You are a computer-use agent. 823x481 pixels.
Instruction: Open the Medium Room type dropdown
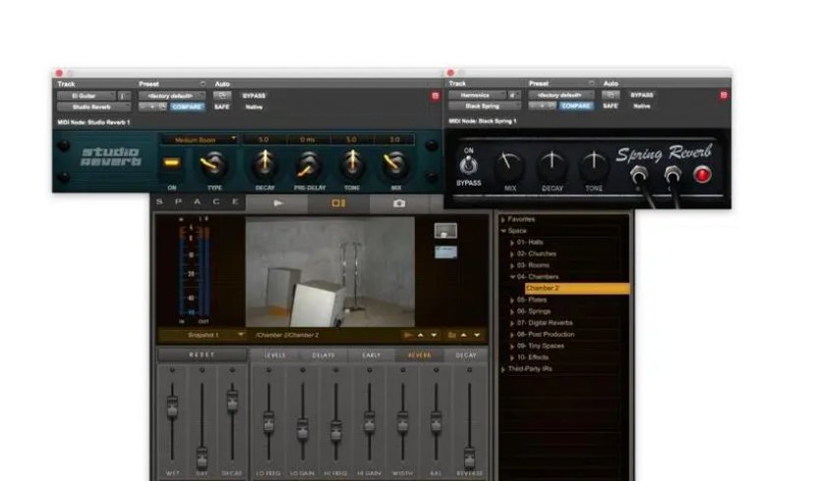199,140
